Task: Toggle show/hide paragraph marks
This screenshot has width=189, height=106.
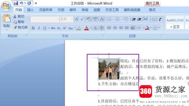Action: click(160, 19)
